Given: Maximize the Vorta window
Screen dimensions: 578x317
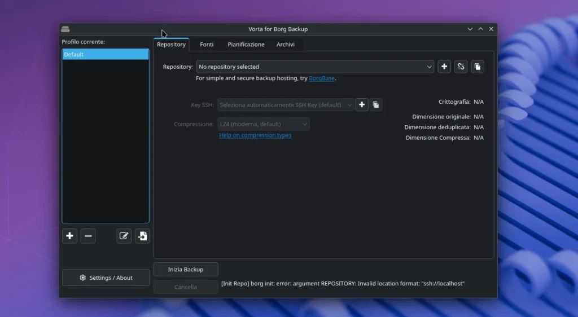Looking at the screenshot, I should pyautogui.click(x=481, y=29).
